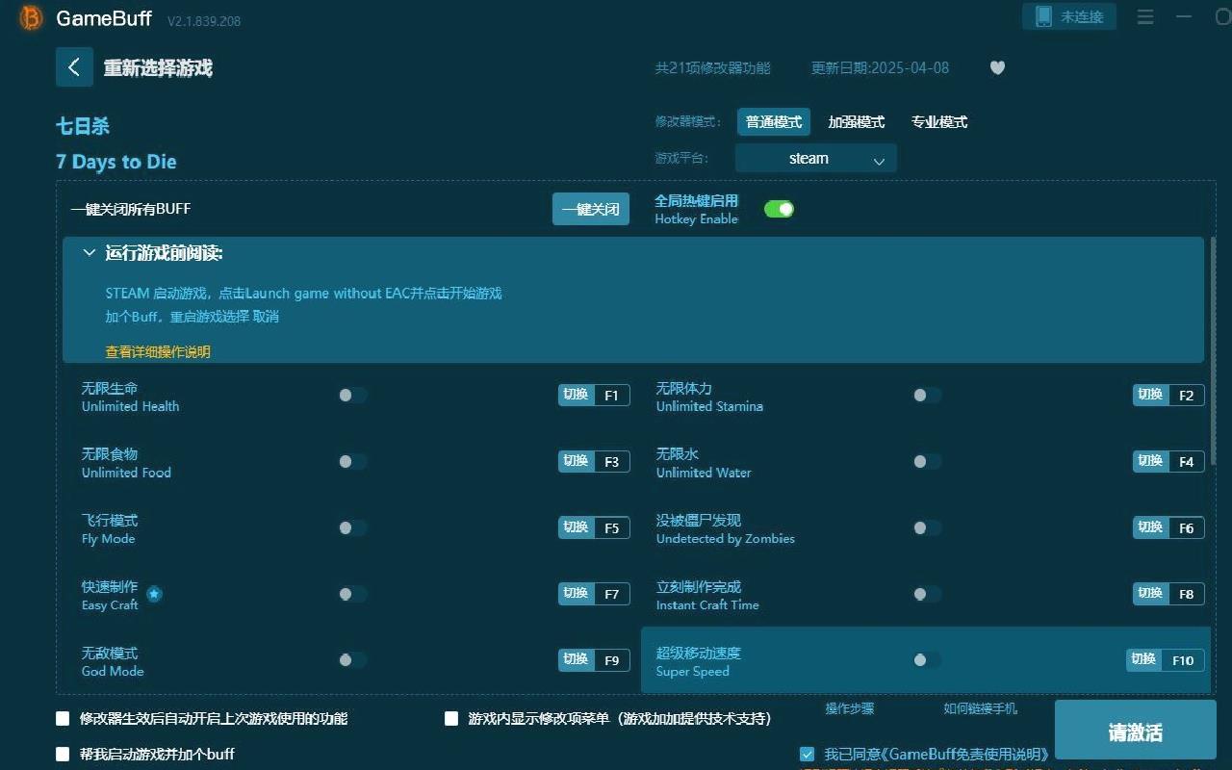Select 专业模式 tab
Screen dimensions: 1232x770
[x=939, y=122]
